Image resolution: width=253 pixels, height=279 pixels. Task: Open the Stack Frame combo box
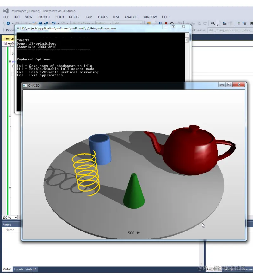pos(230,30)
